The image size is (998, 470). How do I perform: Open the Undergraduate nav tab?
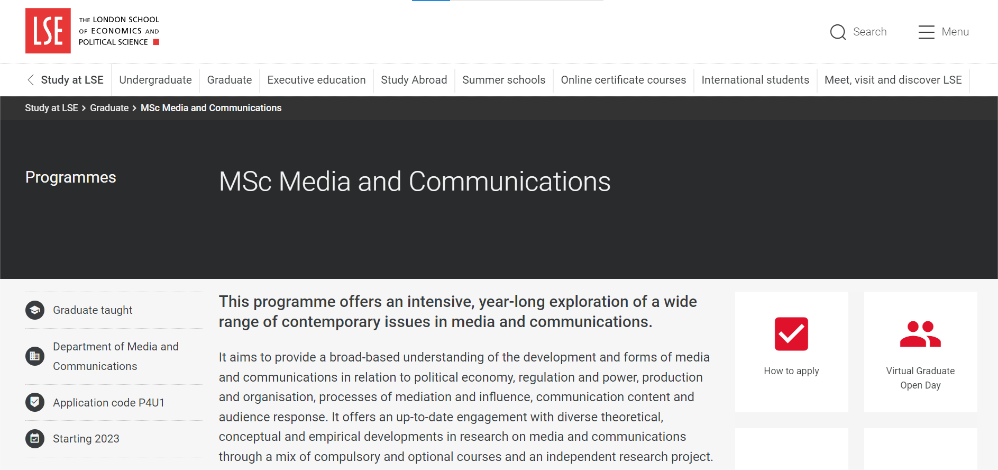[155, 80]
